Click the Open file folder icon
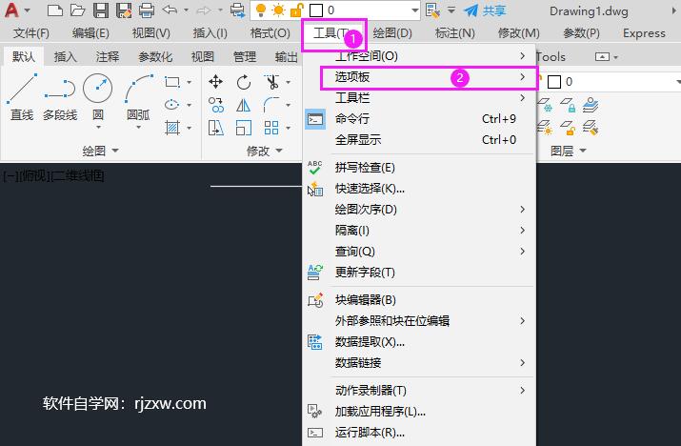Image resolution: width=681 pixels, height=446 pixels. coord(77,10)
